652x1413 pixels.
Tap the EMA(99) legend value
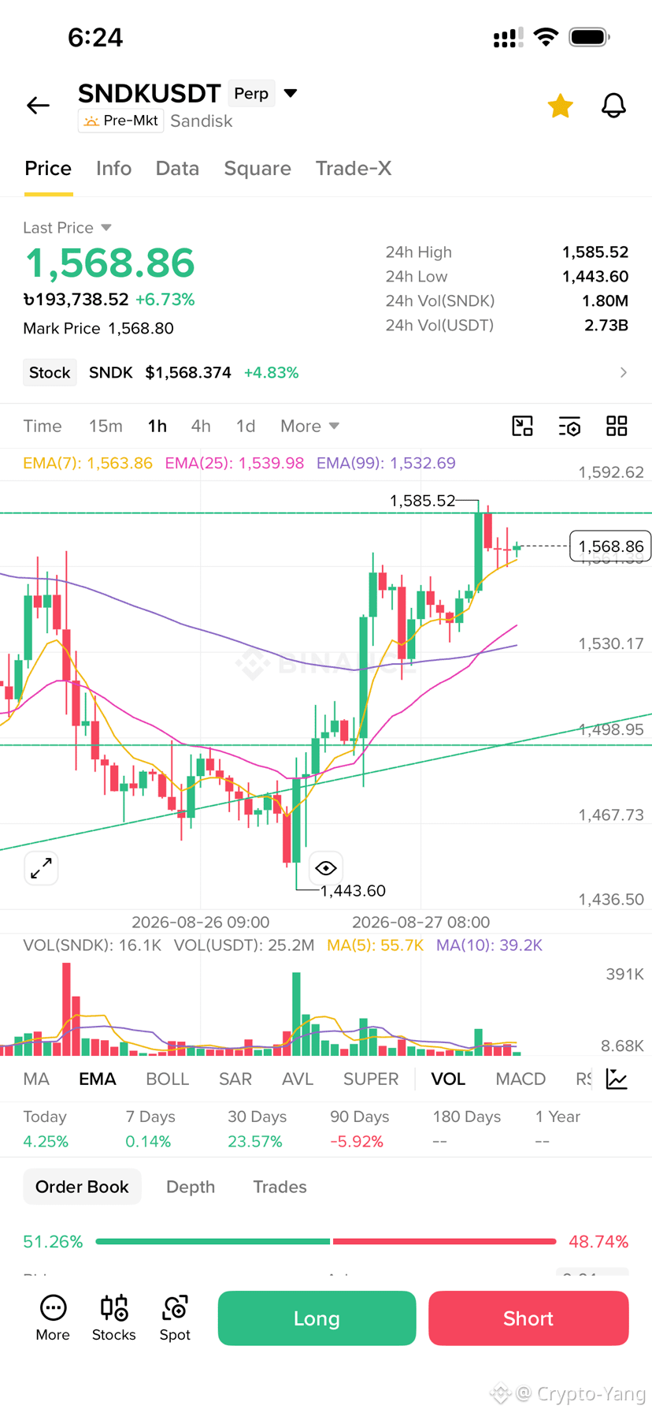[386, 463]
